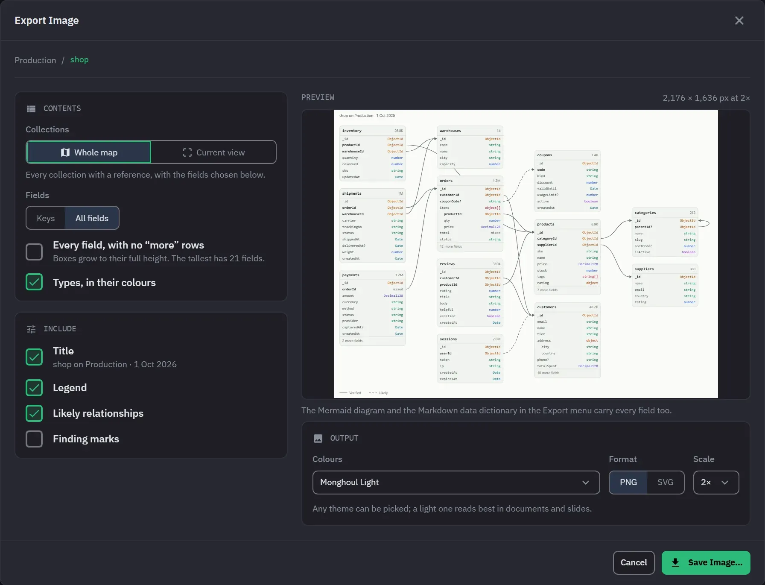The image size is (765, 585).
Task: Click the warehouses collection in preview
Action: click(470, 147)
